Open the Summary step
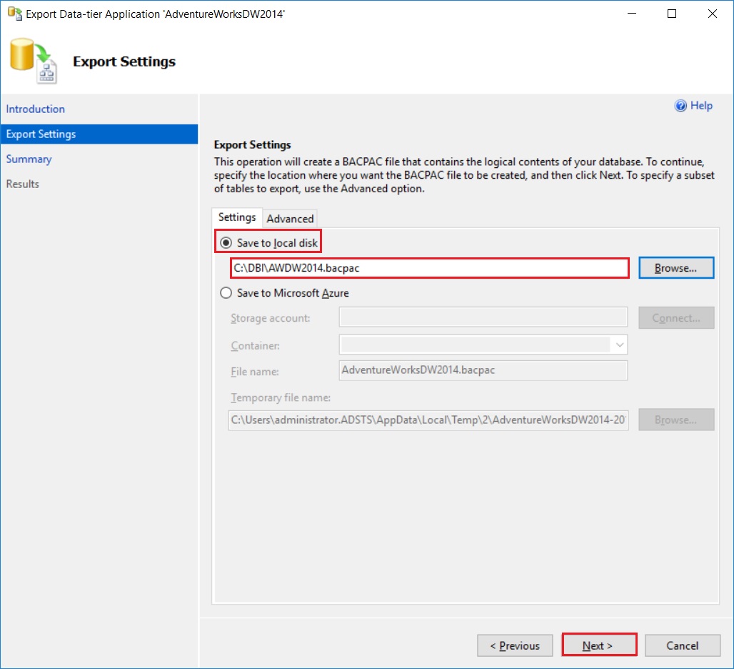 pyautogui.click(x=29, y=159)
